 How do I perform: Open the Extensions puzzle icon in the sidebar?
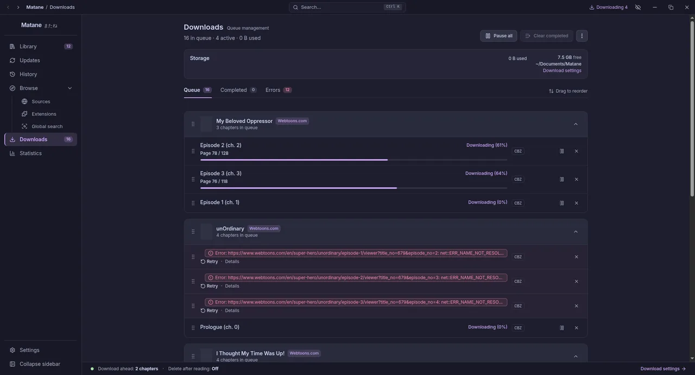(24, 114)
